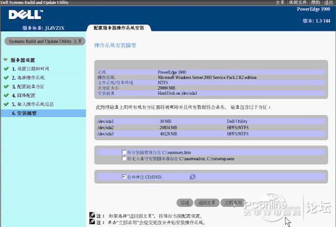Open the 主页 link in the top bar
This screenshot has width=336, height=227.
tap(280, 3)
